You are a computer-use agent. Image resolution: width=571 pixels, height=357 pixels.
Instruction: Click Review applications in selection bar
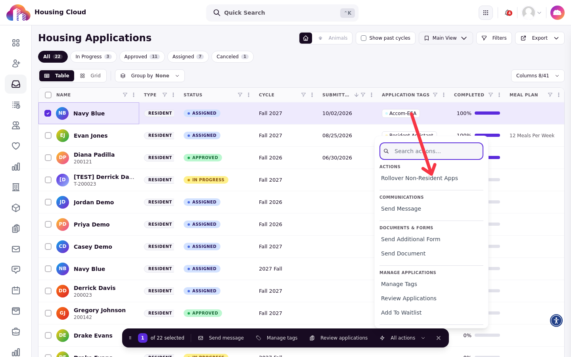pyautogui.click(x=339, y=338)
